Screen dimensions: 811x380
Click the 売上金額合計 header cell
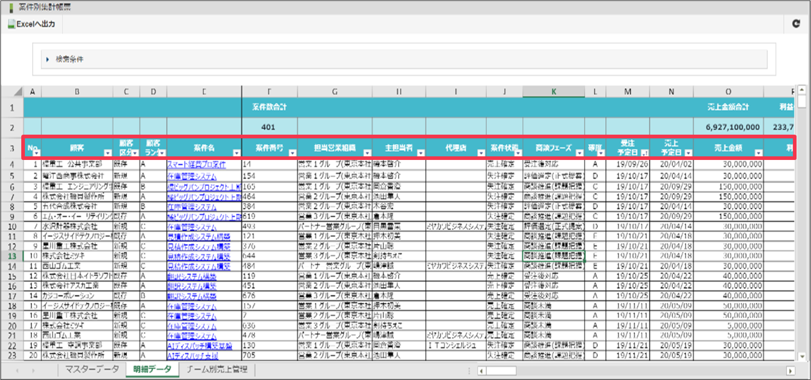pyautogui.click(x=728, y=107)
